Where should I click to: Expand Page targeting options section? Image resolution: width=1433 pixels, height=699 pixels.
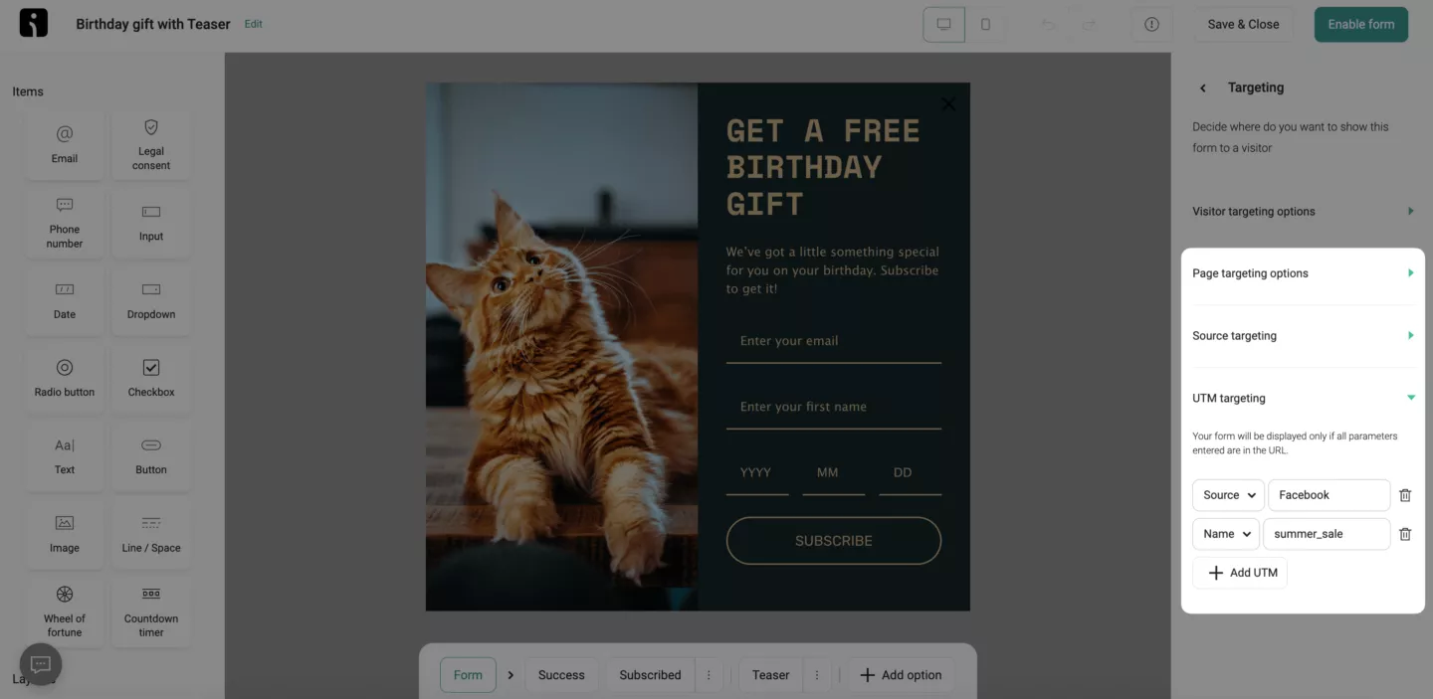tap(1303, 273)
